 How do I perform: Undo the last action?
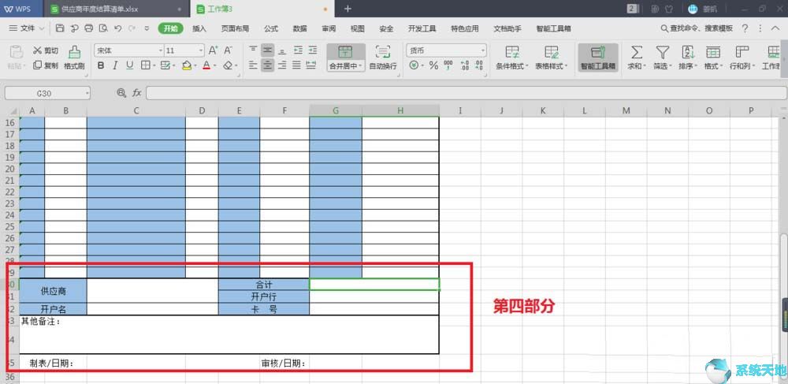(118, 28)
